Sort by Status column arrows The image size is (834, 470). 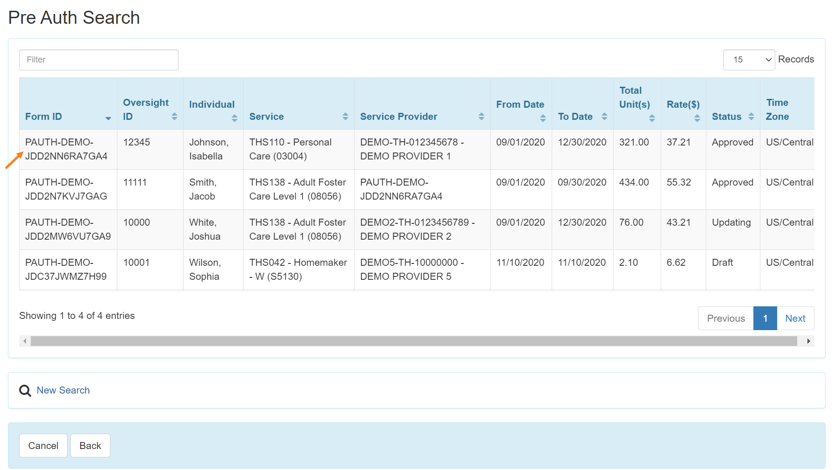point(751,117)
